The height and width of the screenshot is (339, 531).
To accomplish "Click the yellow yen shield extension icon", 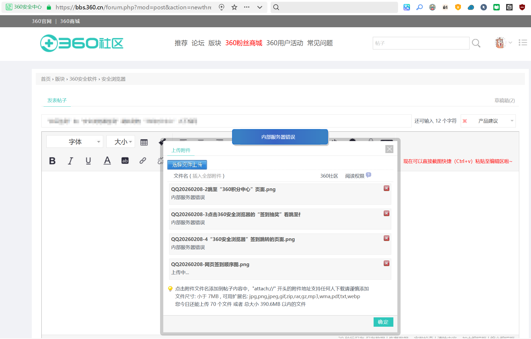I will [x=458, y=7].
